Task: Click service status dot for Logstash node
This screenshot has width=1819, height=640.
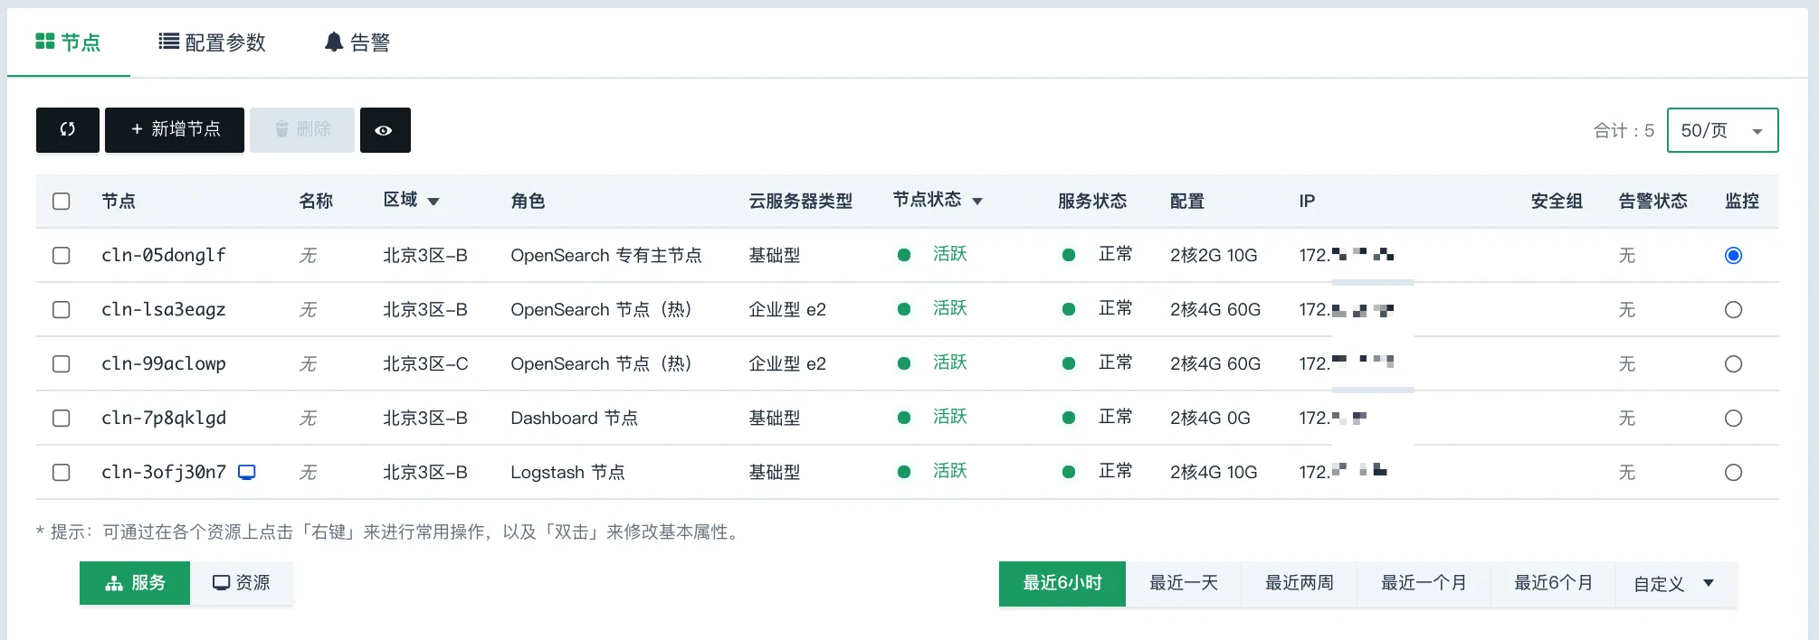Action: (1068, 472)
